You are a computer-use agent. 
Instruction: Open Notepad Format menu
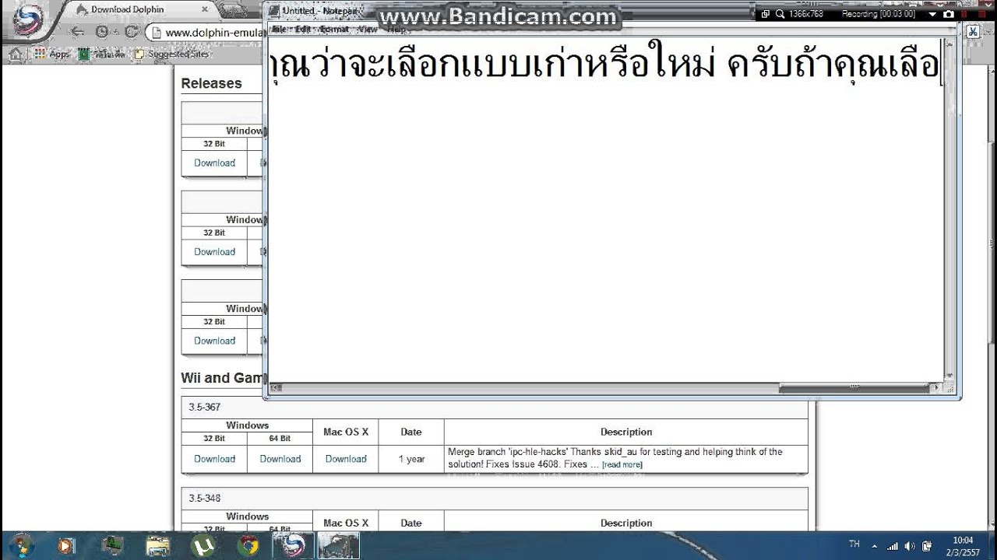334,30
